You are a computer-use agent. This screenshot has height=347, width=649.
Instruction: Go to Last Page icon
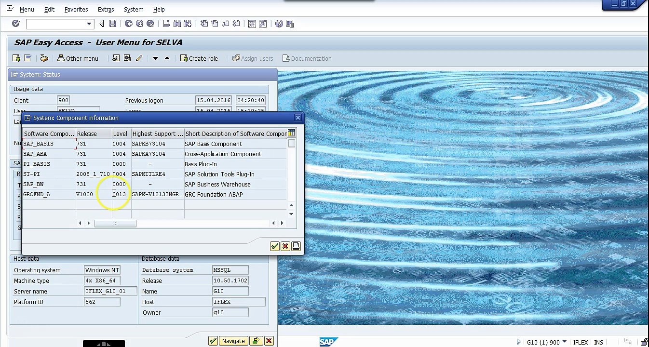click(x=236, y=24)
